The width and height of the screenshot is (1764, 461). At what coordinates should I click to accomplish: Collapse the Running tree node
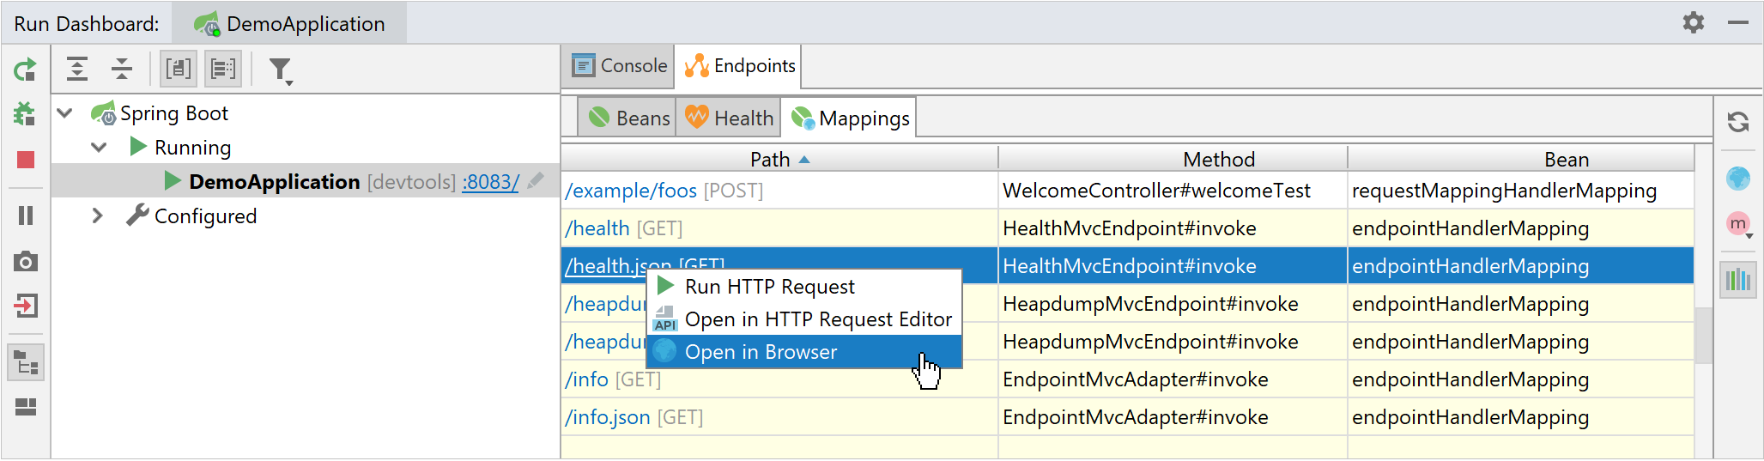99,147
